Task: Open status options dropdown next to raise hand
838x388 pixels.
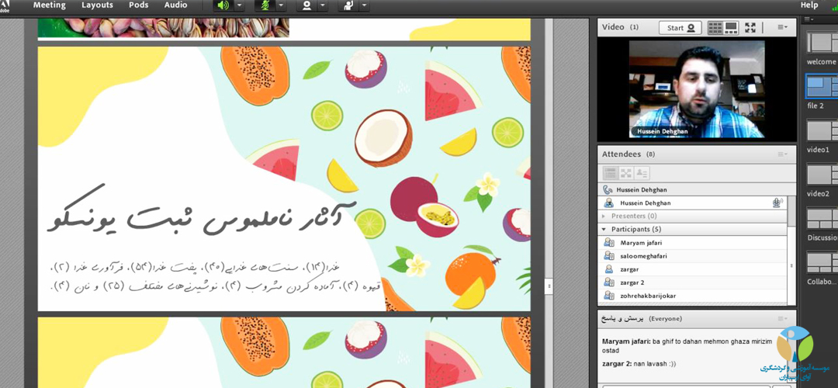Action: coord(365,6)
